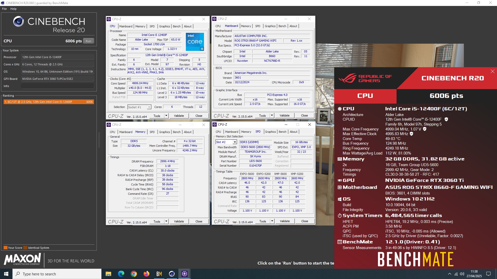Open the network status tray icon
497x279 pixels.
coord(456,274)
